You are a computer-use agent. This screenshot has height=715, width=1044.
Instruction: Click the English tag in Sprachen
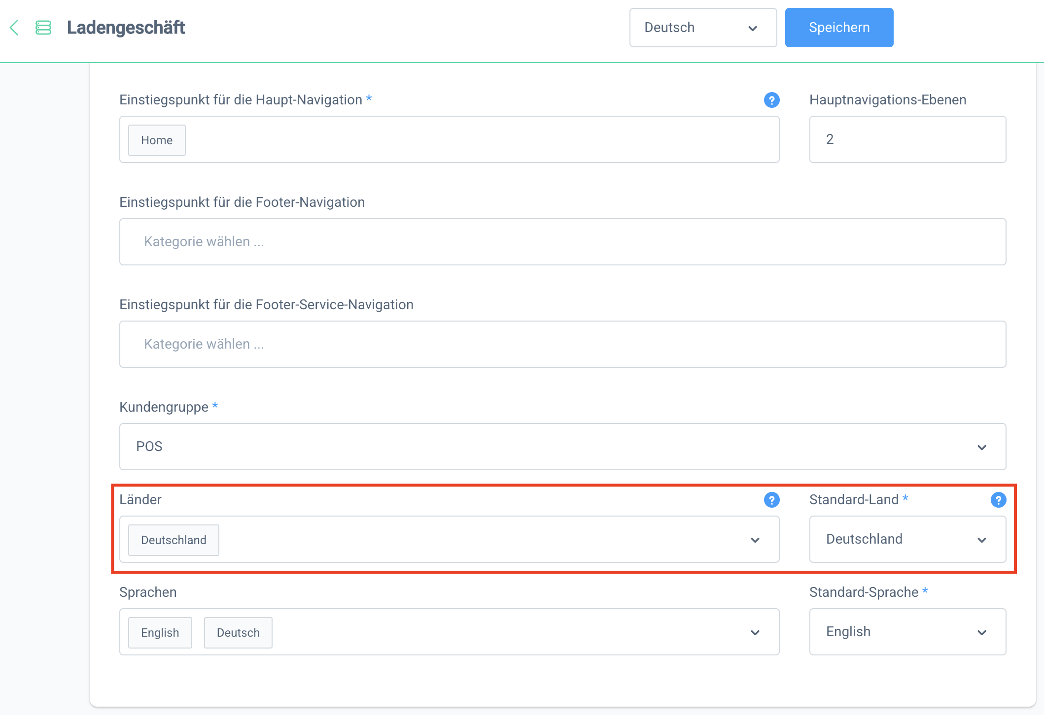point(160,633)
